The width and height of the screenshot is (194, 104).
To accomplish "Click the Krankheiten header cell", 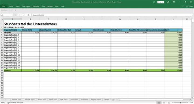I will (x=120, y=30).
